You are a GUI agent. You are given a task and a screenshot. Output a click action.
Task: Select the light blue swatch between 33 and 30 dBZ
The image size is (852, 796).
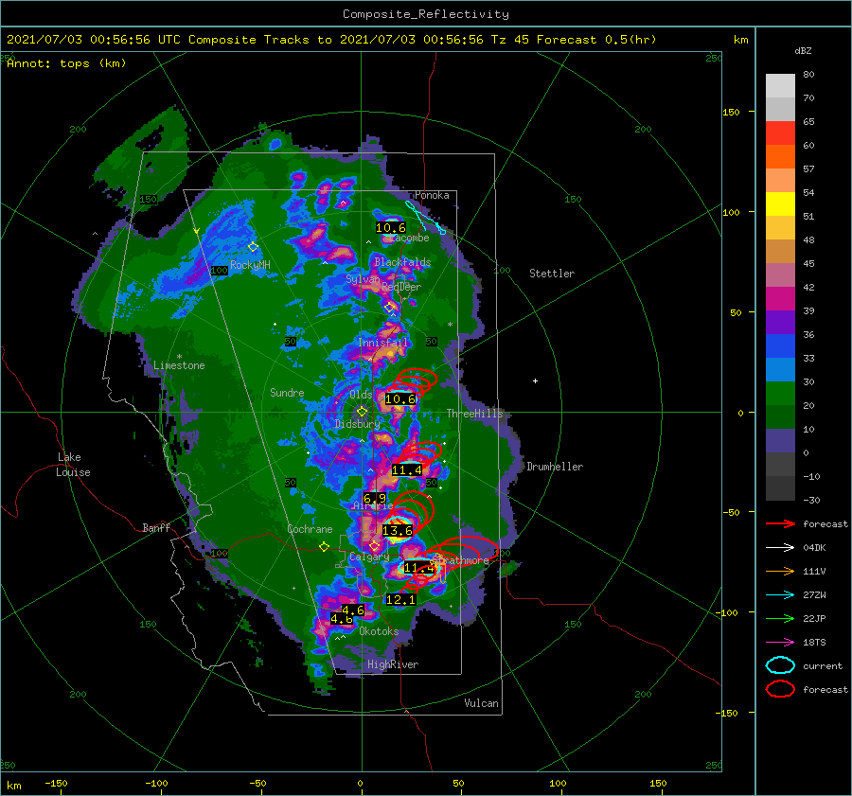click(x=780, y=369)
